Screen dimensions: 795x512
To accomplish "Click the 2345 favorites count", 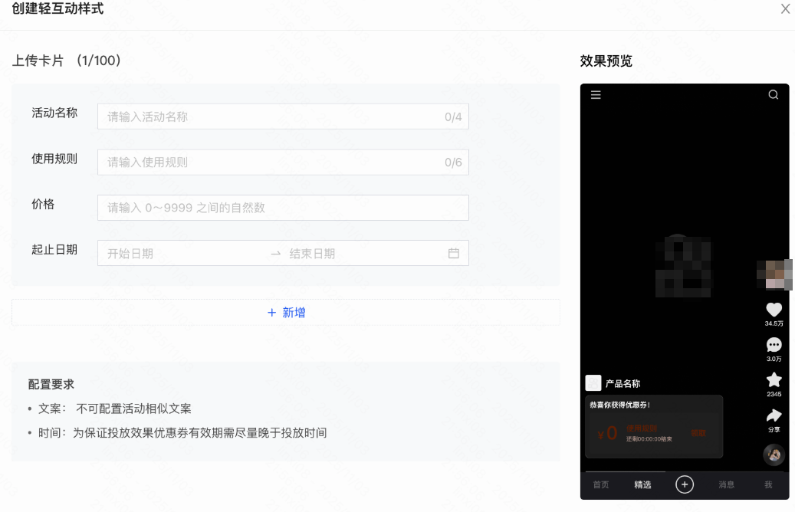I will coord(774,394).
